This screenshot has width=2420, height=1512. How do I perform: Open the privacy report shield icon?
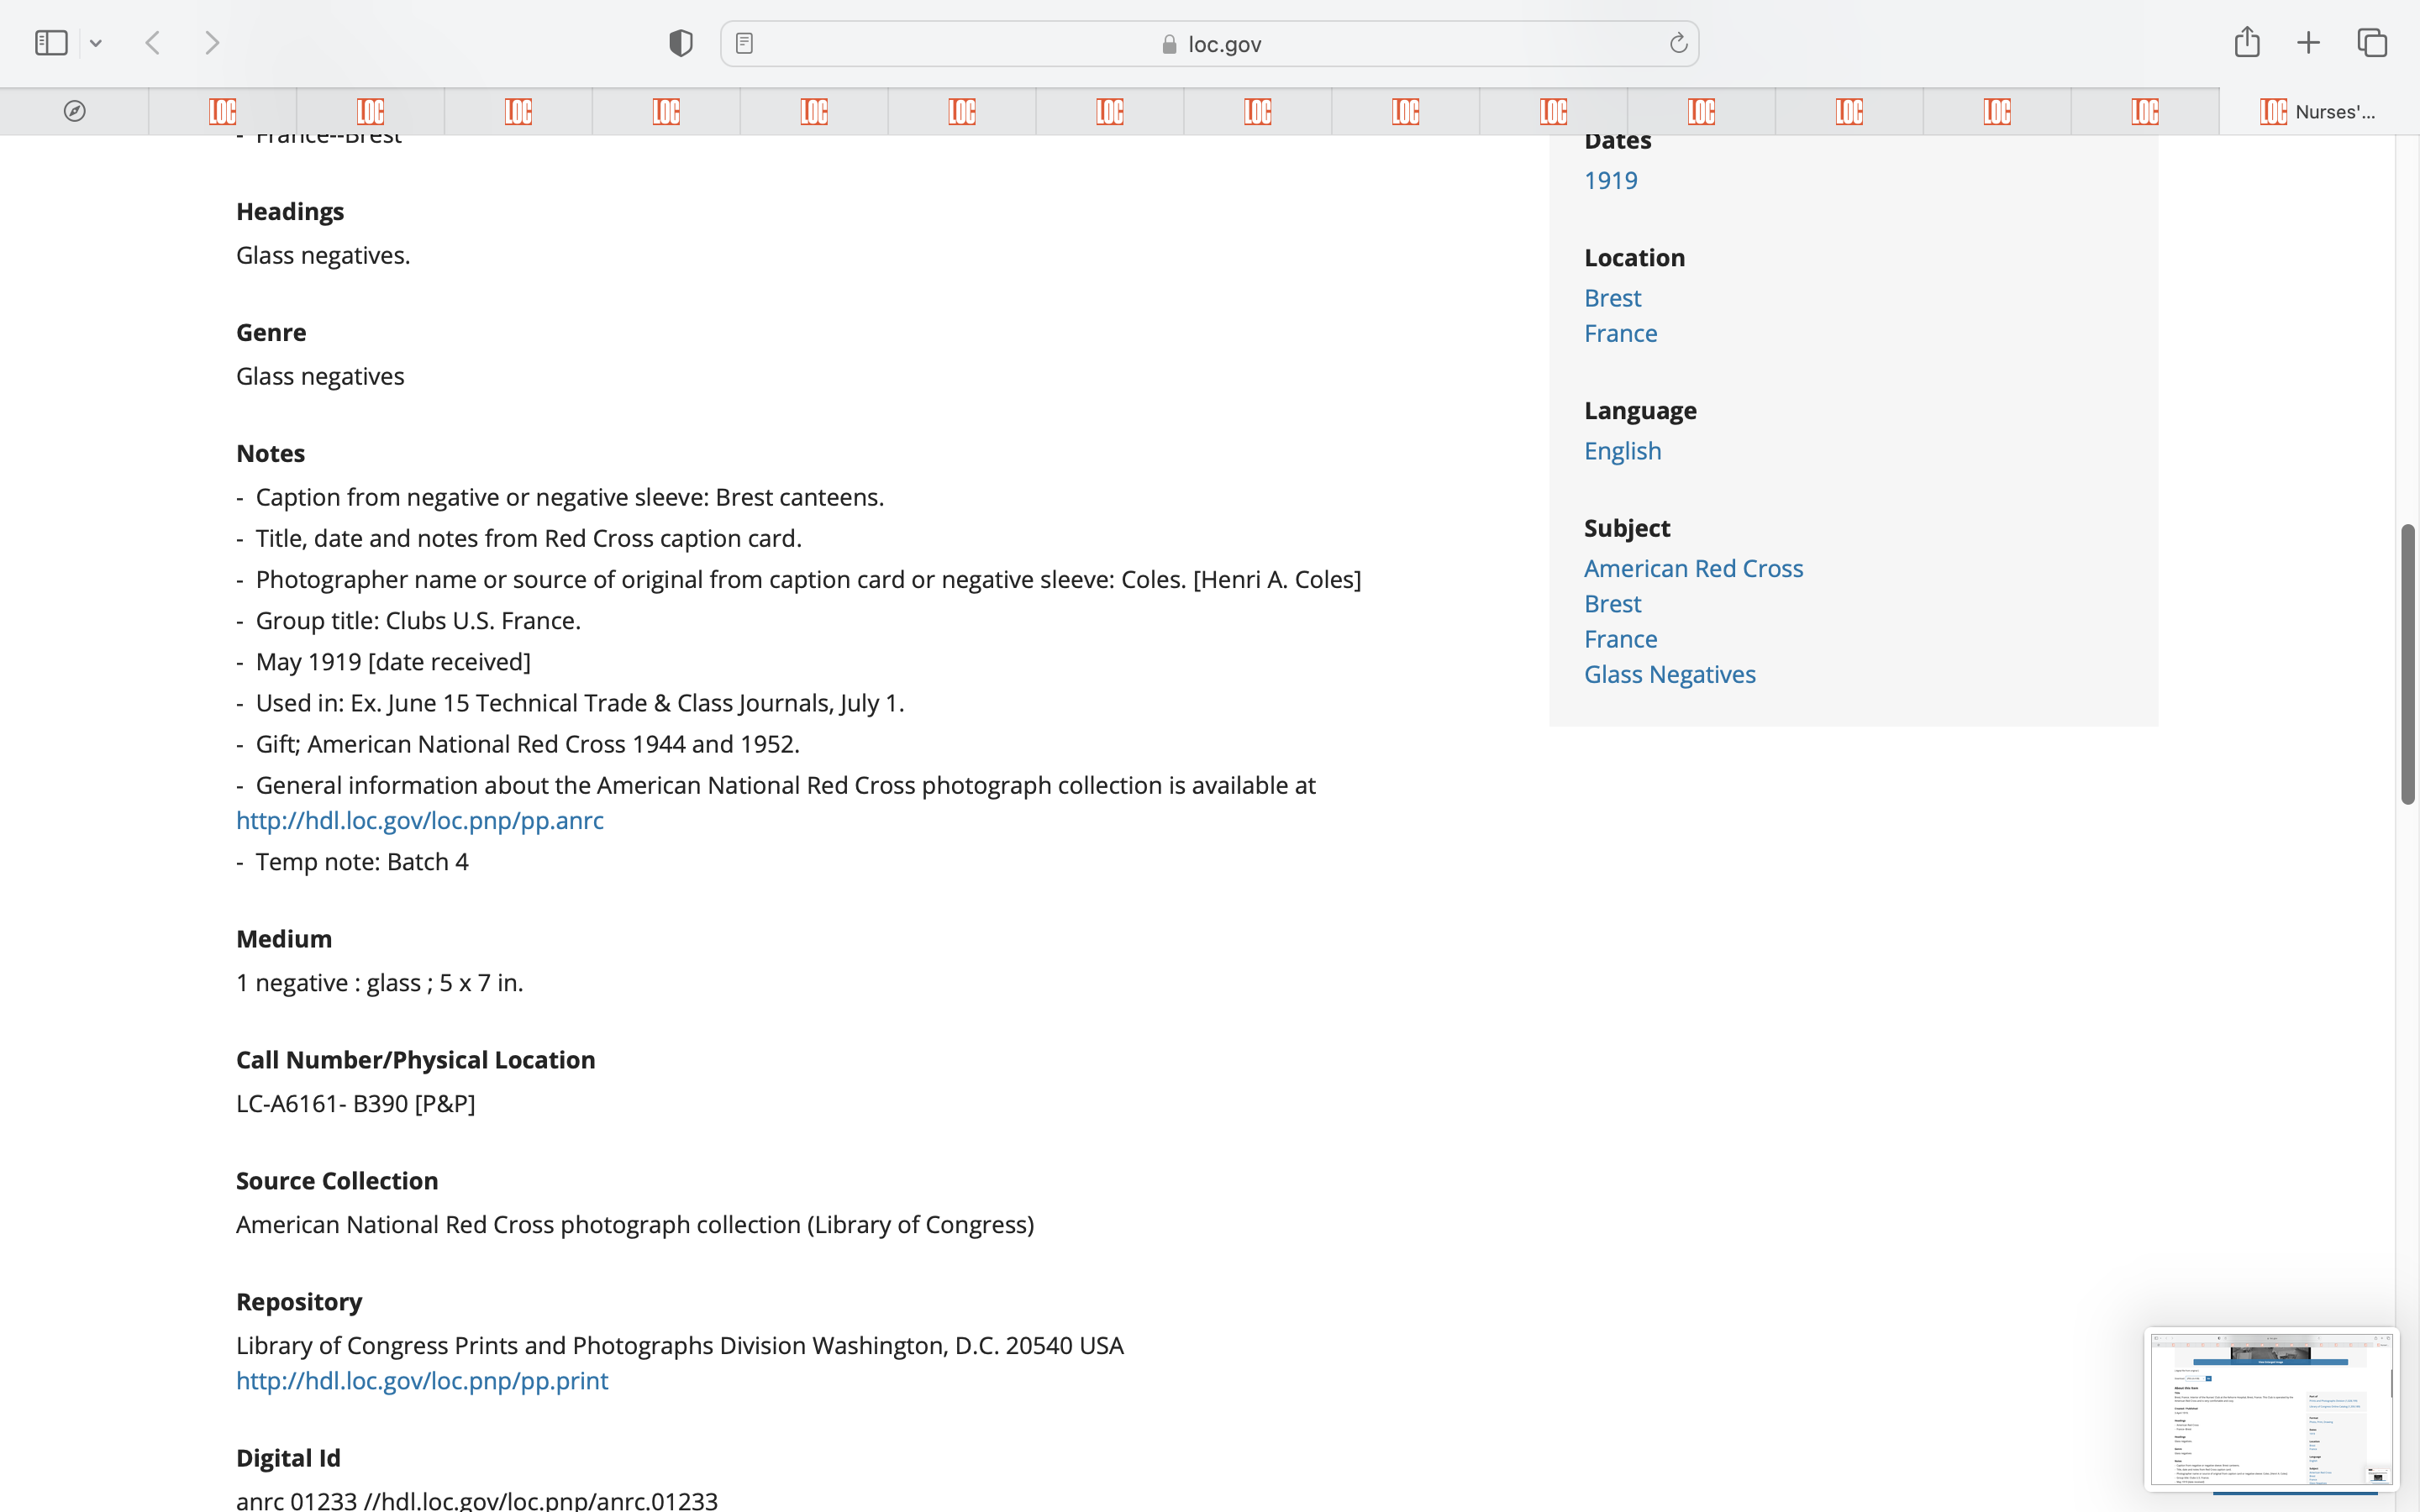[x=681, y=43]
